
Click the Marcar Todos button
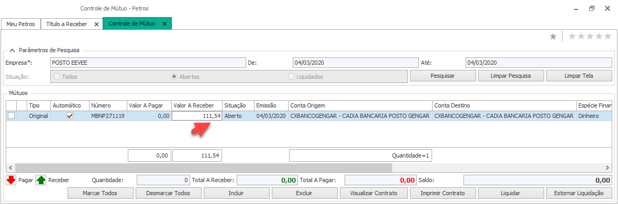[101, 193]
